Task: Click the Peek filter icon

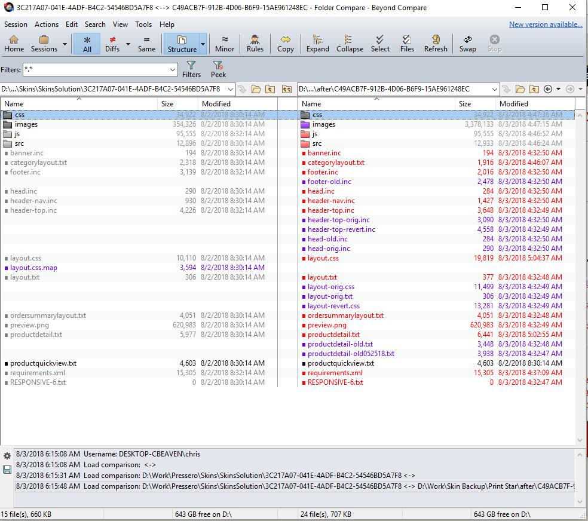Action: point(218,69)
